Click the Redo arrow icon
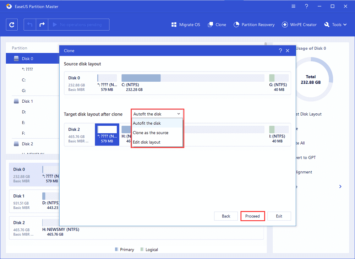 click(x=42, y=25)
